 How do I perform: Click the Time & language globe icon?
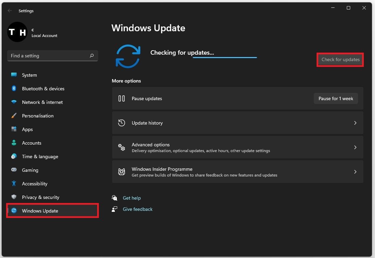14,156
